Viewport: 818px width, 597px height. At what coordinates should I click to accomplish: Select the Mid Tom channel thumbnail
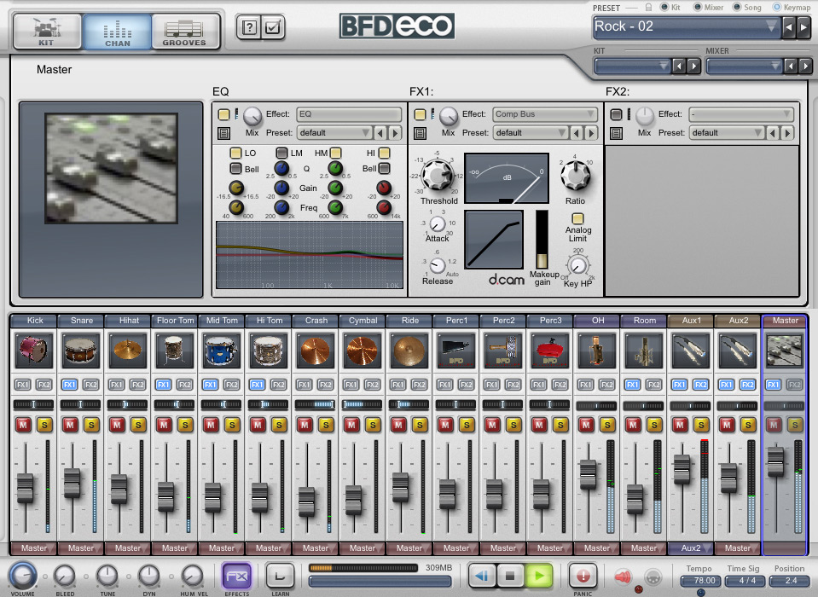[x=222, y=350]
